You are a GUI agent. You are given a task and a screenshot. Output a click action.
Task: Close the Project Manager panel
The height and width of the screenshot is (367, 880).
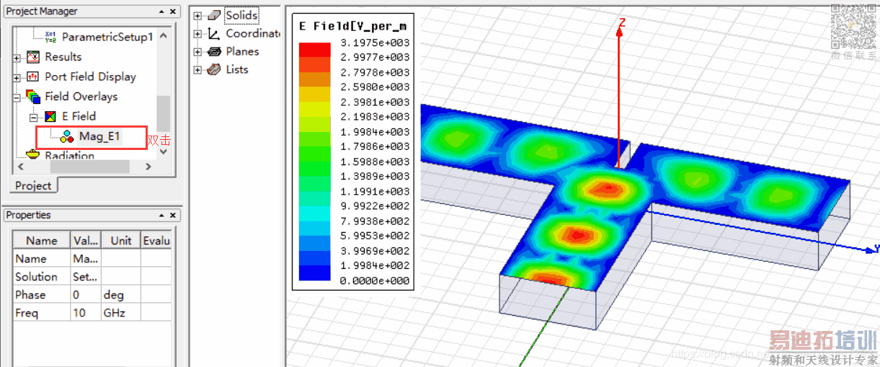click(173, 12)
